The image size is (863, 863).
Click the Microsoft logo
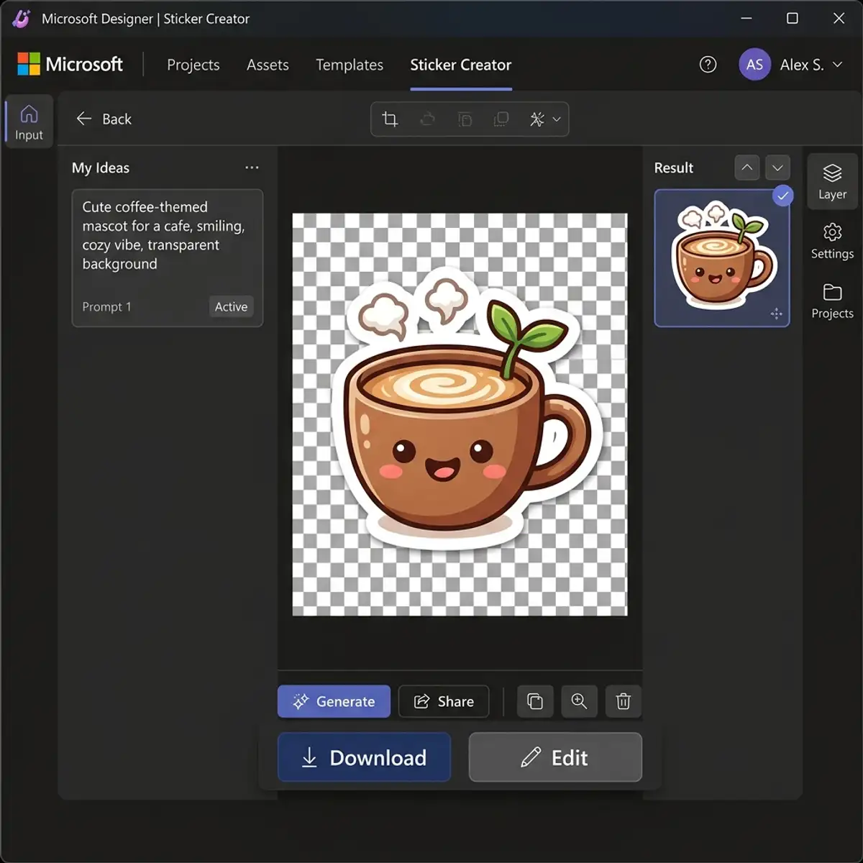pos(70,64)
